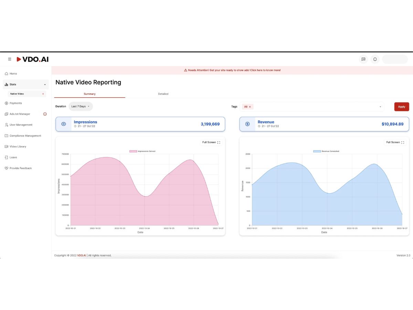Click the Revenue date range 21 - 27 Oct'22
413x310 pixels.
point(270,126)
